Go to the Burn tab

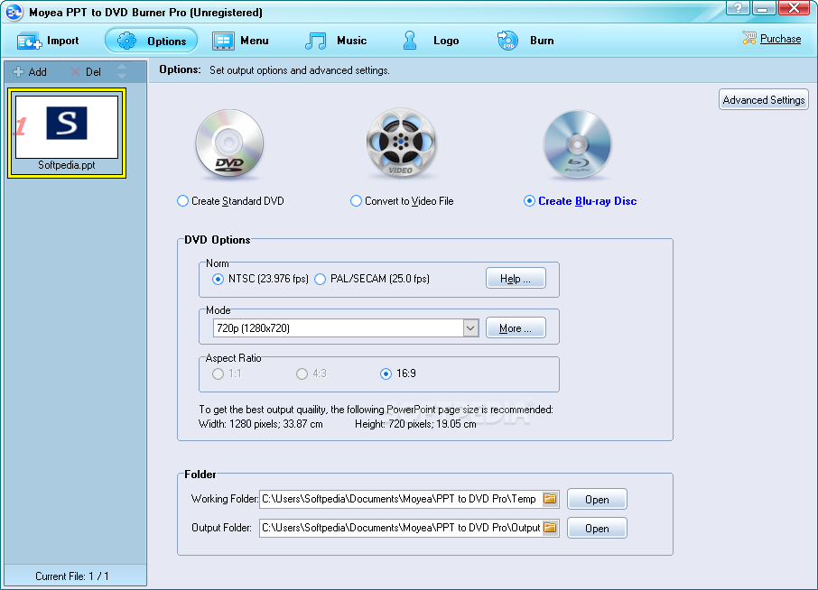coord(525,41)
